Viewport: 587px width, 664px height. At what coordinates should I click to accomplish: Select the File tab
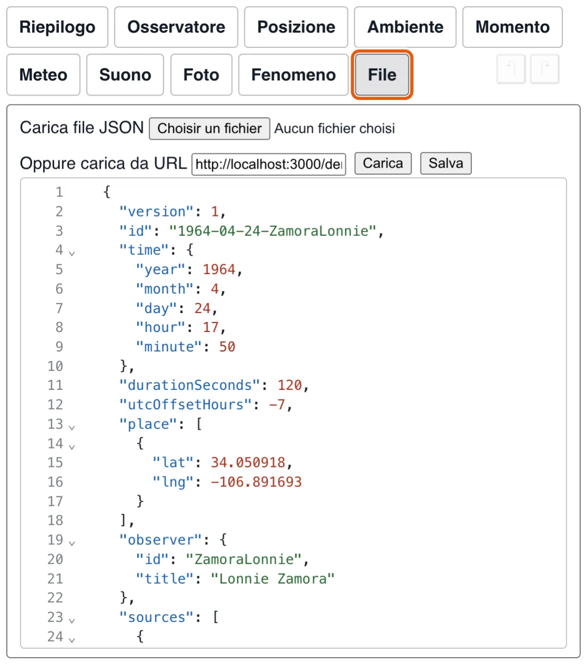point(382,75)
